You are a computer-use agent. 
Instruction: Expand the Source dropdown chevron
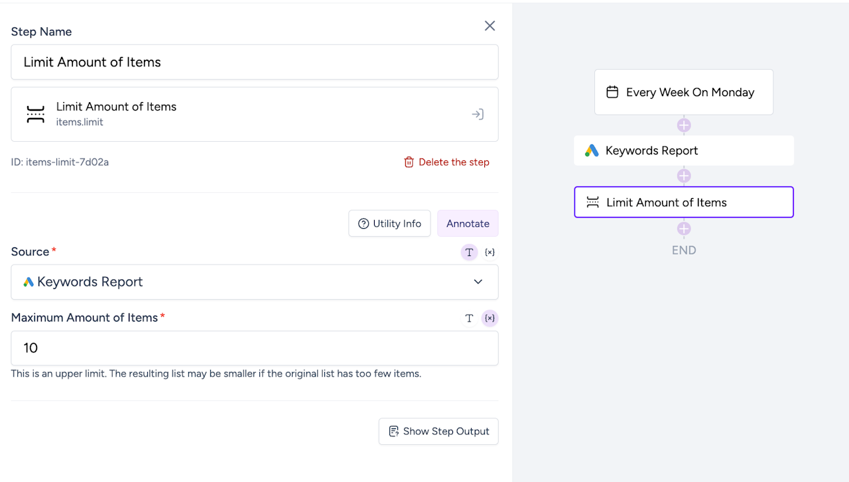[x=478, y=282]
